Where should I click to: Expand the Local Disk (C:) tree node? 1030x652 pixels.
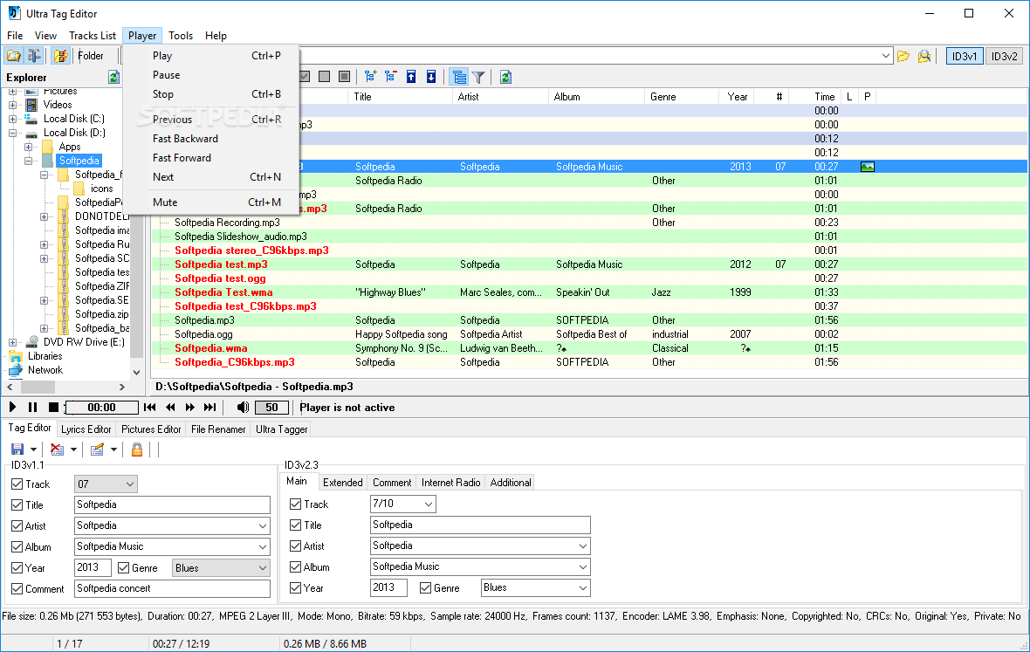[12, 119]
